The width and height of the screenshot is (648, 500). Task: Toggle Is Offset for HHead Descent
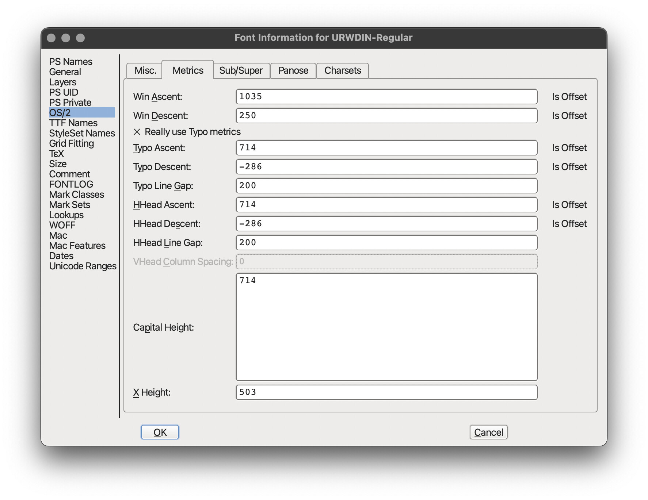(569, 224)
